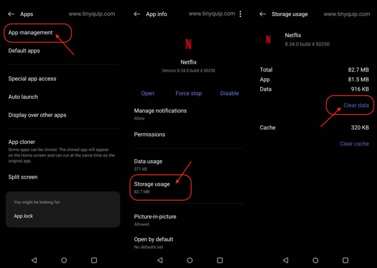This screenshot has width=377, height=268.
Task: Tap navigation back triangle under App info
Action: [x=160, y=260]
